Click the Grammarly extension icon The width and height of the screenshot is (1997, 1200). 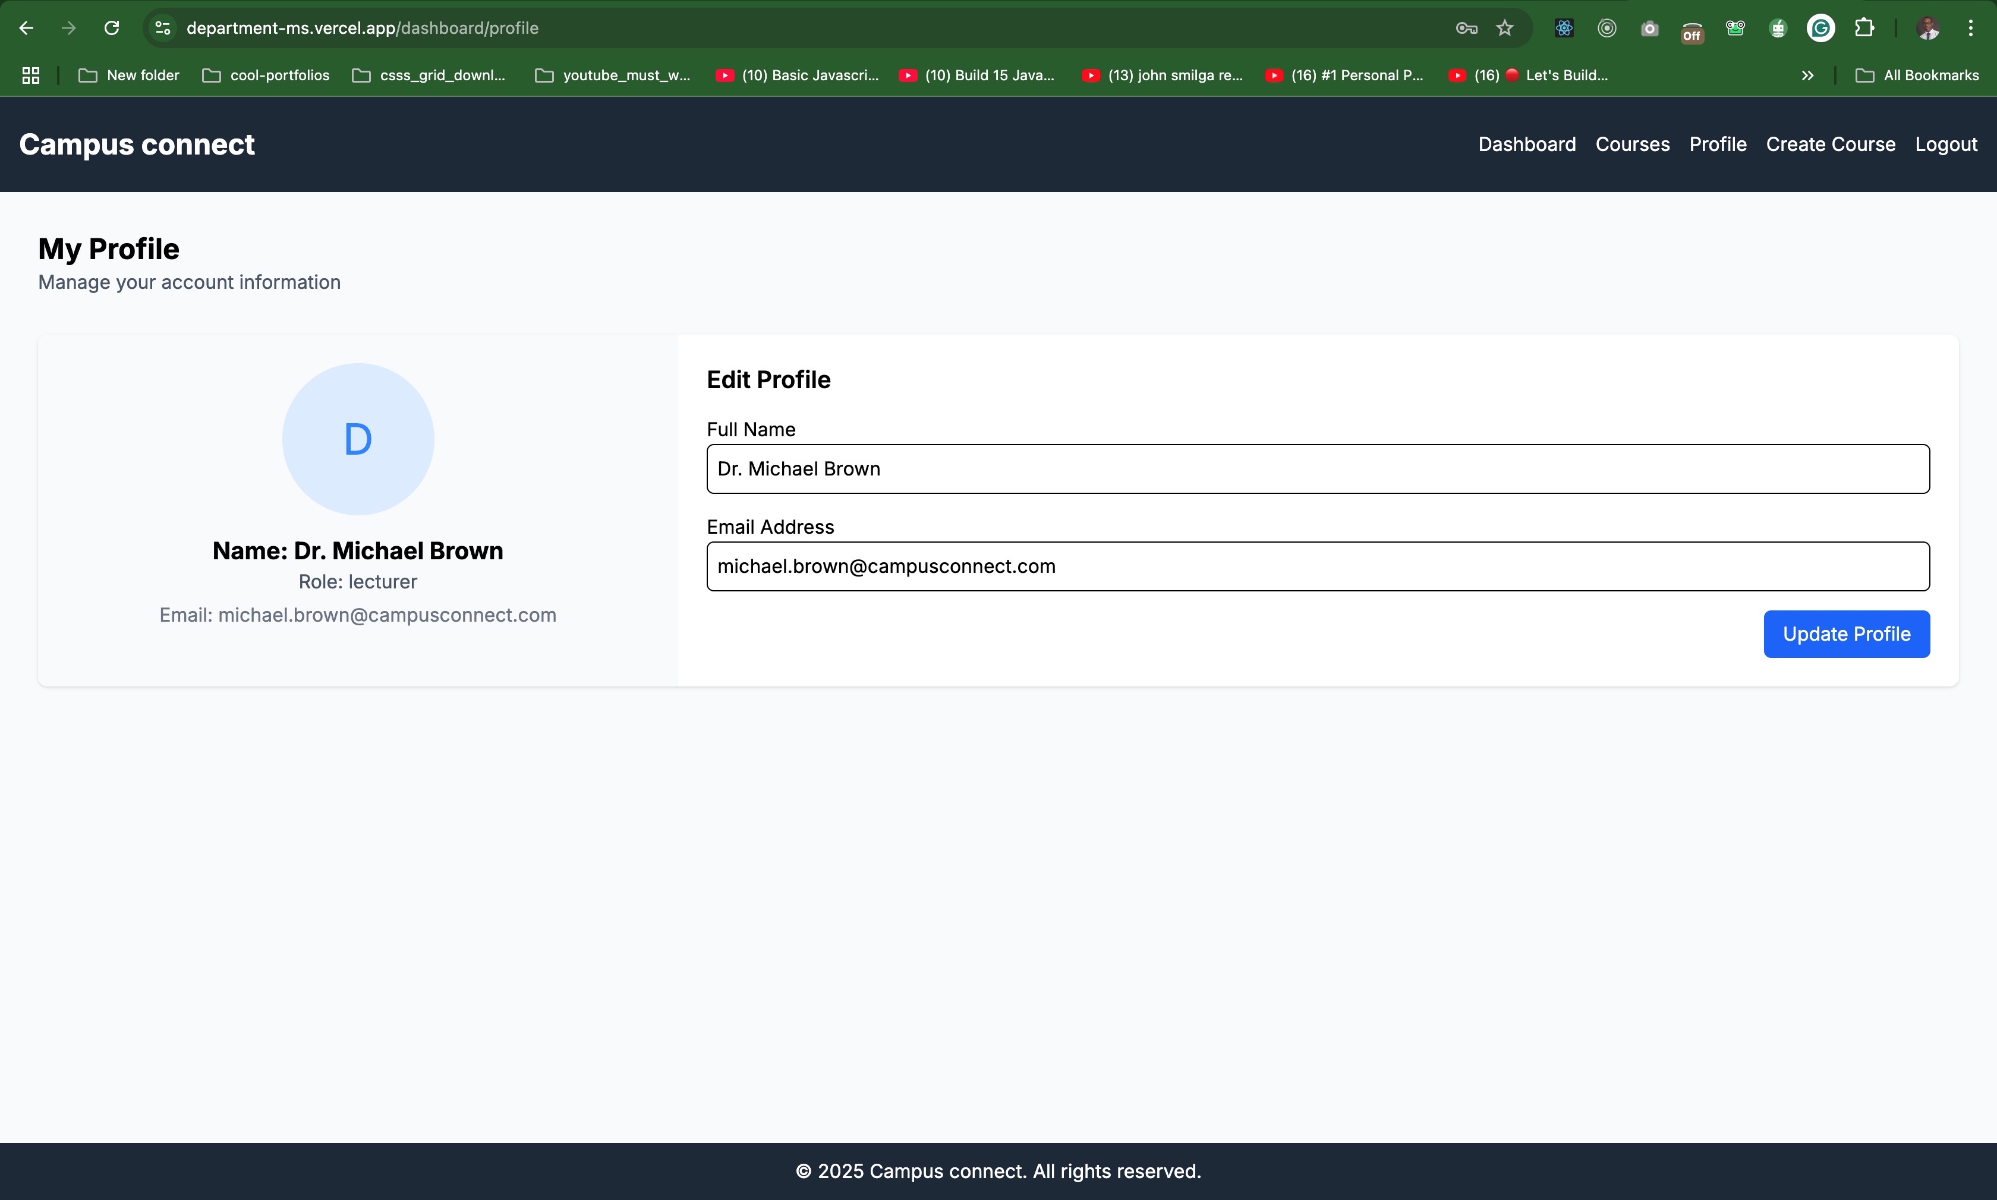1820,29
